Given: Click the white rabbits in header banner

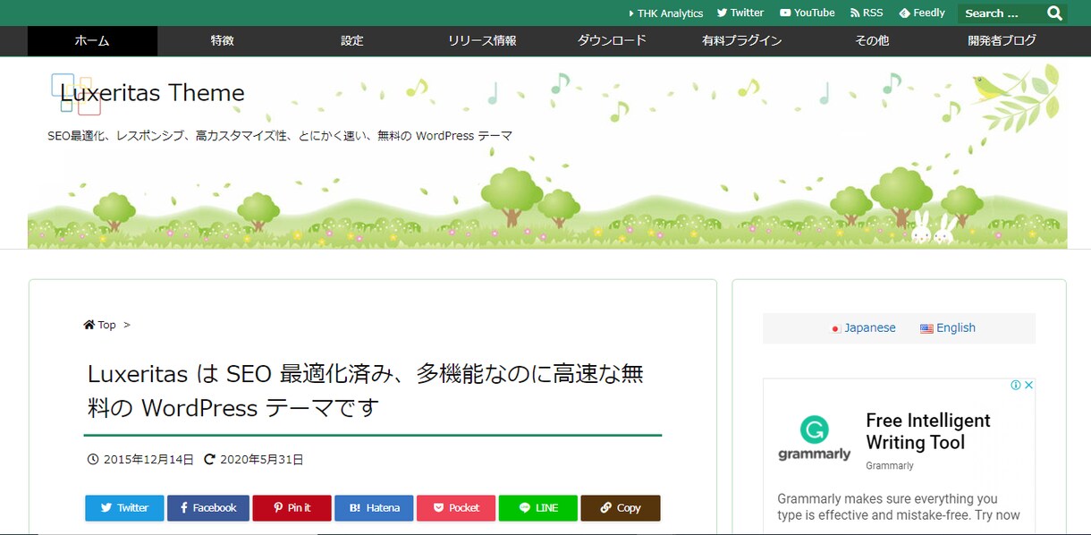Looking at the screenshot, I should (933, 228).
